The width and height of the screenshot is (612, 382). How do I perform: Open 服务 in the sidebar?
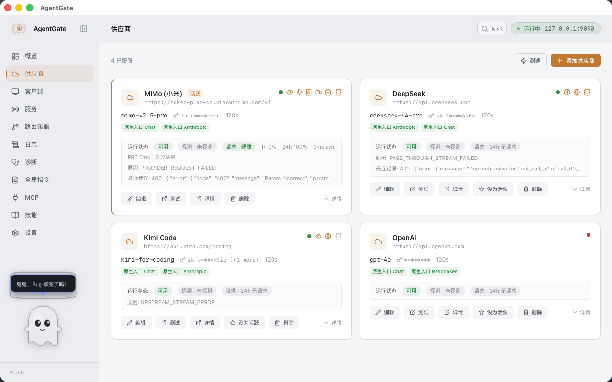point(49,109)
